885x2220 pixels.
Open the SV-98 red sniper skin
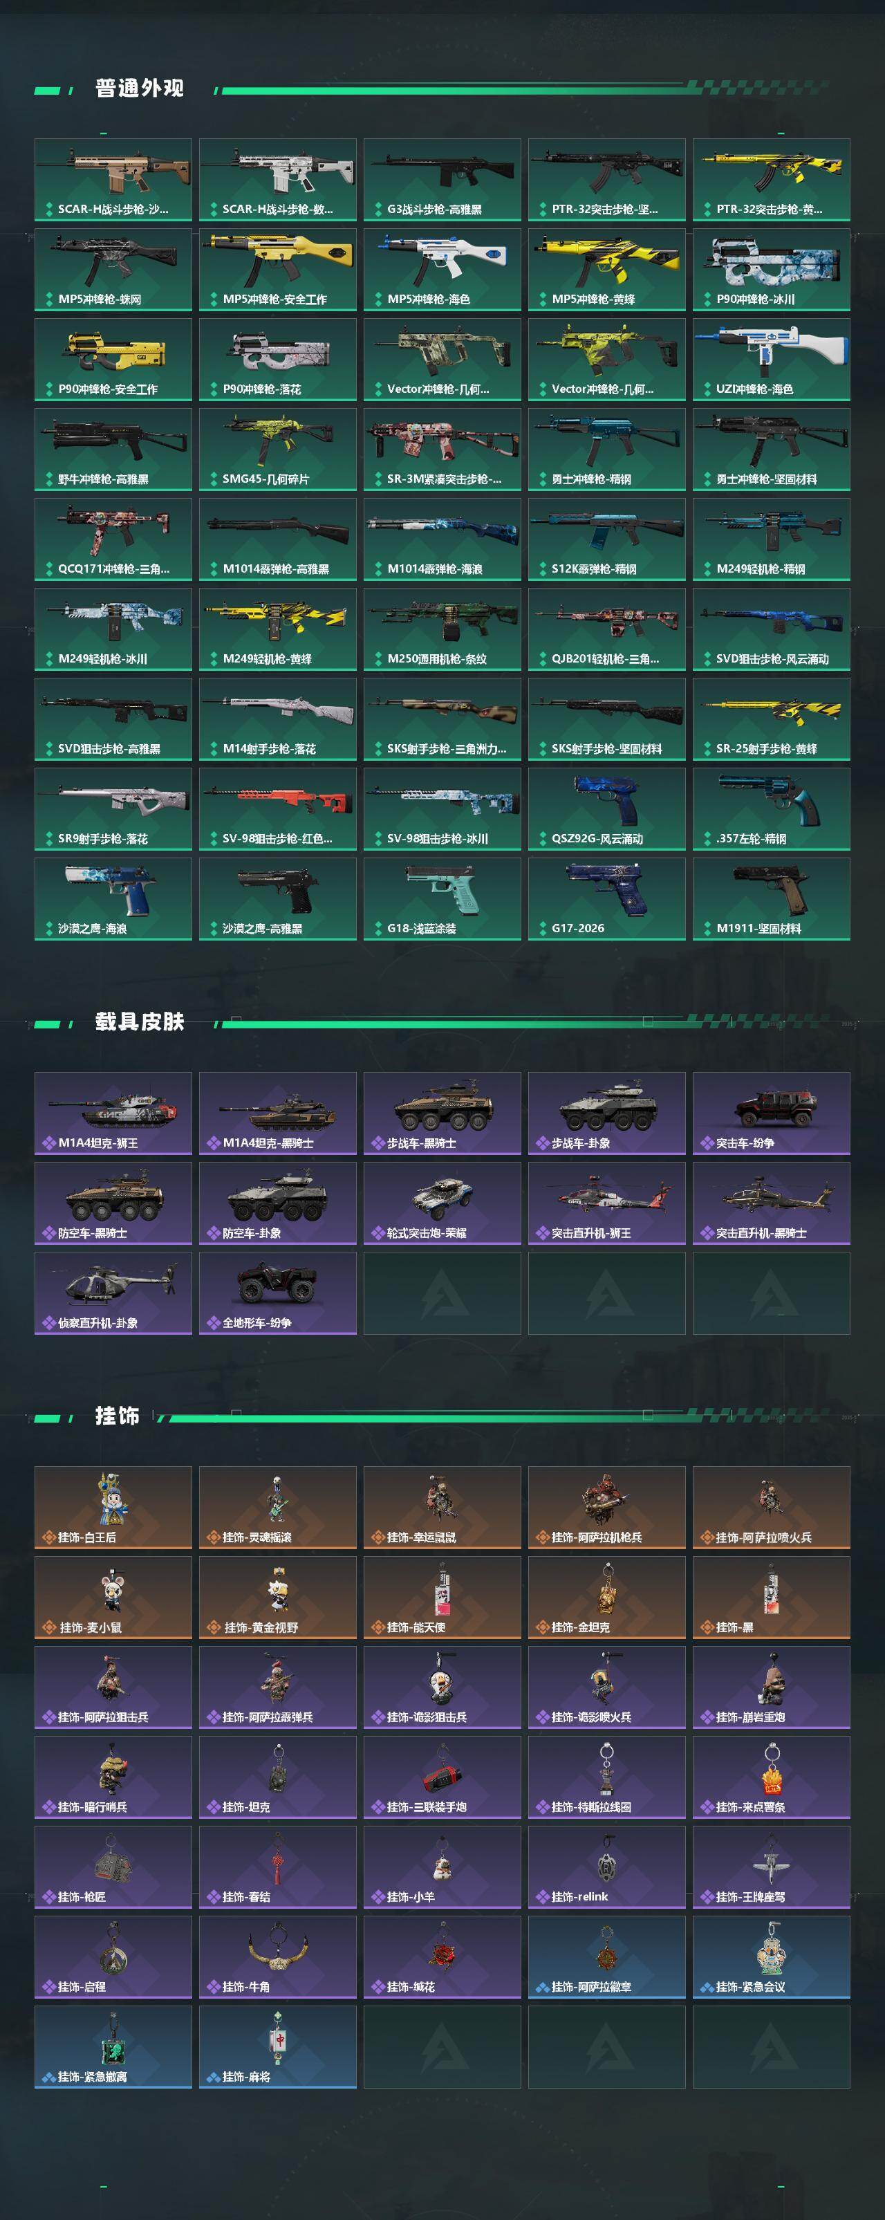(x=277, y=809)
